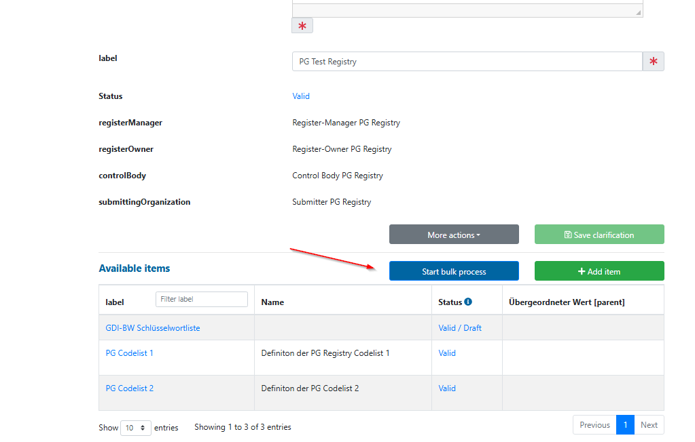Open the Show entries count dropdown

tap(135, 428)
